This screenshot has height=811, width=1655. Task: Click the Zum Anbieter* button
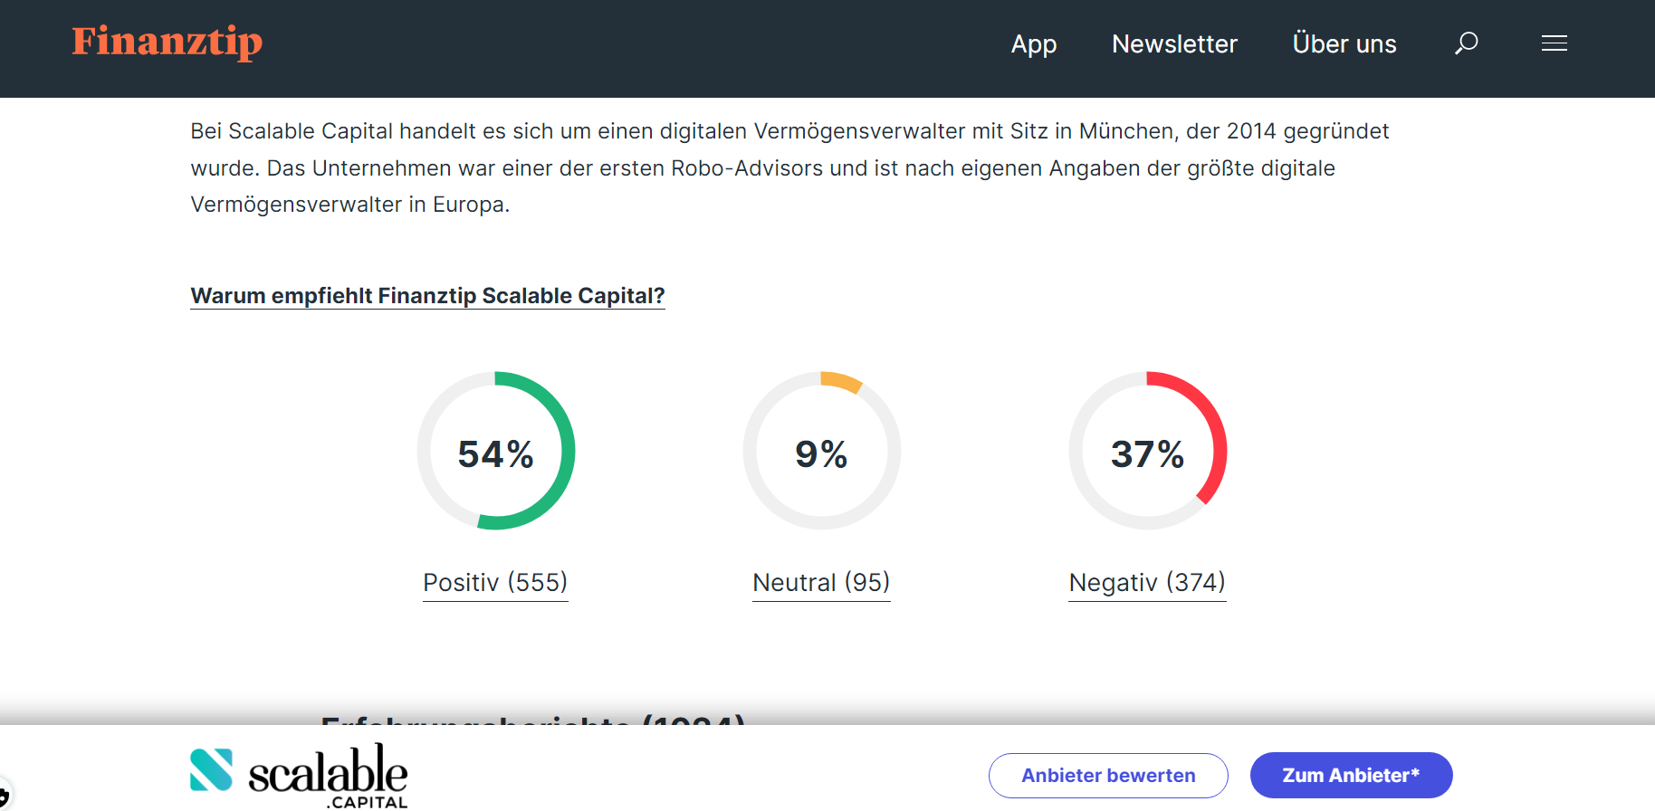tap(1351, 776)
